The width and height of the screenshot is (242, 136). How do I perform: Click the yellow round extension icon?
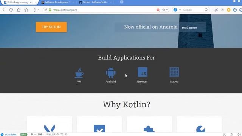click(x=228, y=10)
